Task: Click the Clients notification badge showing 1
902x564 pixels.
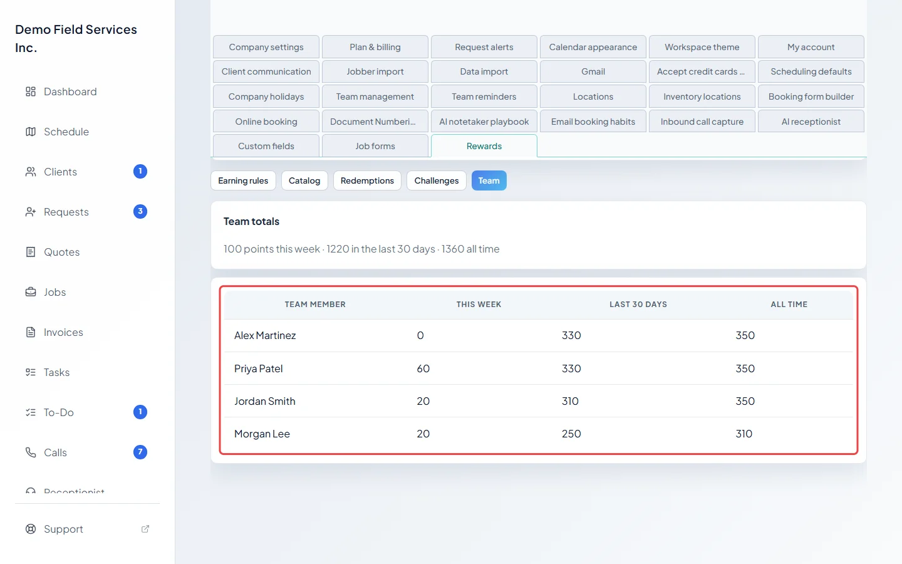Action: [x=140, y=171]
